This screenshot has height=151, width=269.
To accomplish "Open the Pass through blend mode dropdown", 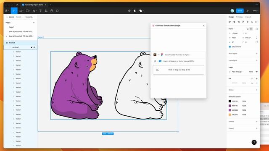I will coord(237,72).
